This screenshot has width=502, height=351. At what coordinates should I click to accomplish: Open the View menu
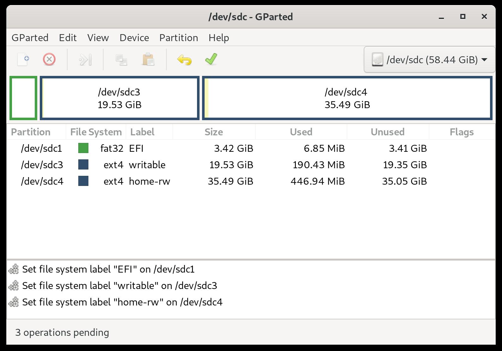pos(98,38)
